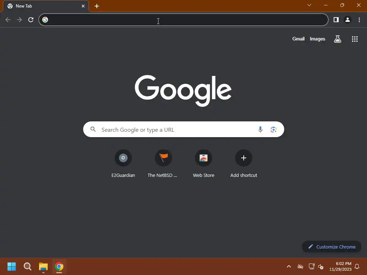This screenshot has height=275, width=367.
Task: Close the Chrome window
Action: pos(358,5)
